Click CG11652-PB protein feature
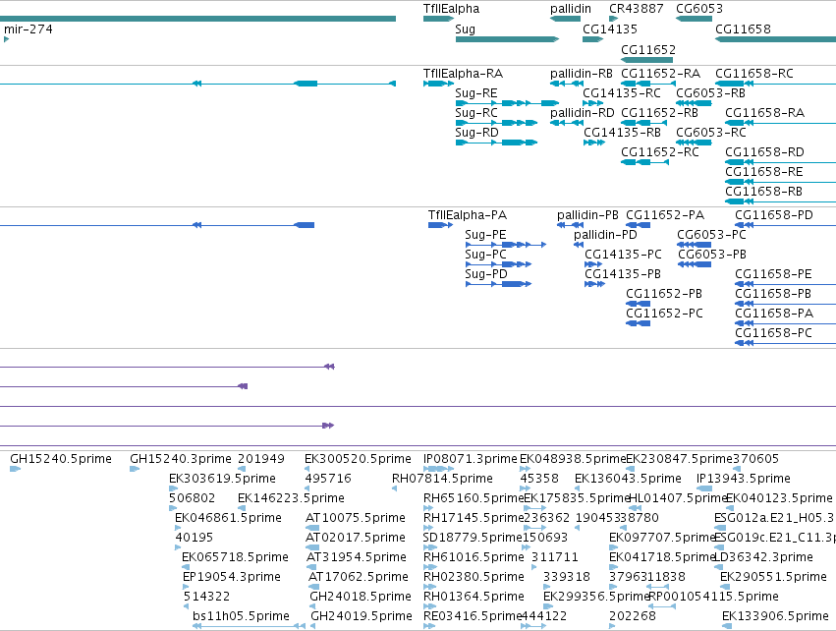Viewport: 836px width, 631px height. [x=638, y=304]
